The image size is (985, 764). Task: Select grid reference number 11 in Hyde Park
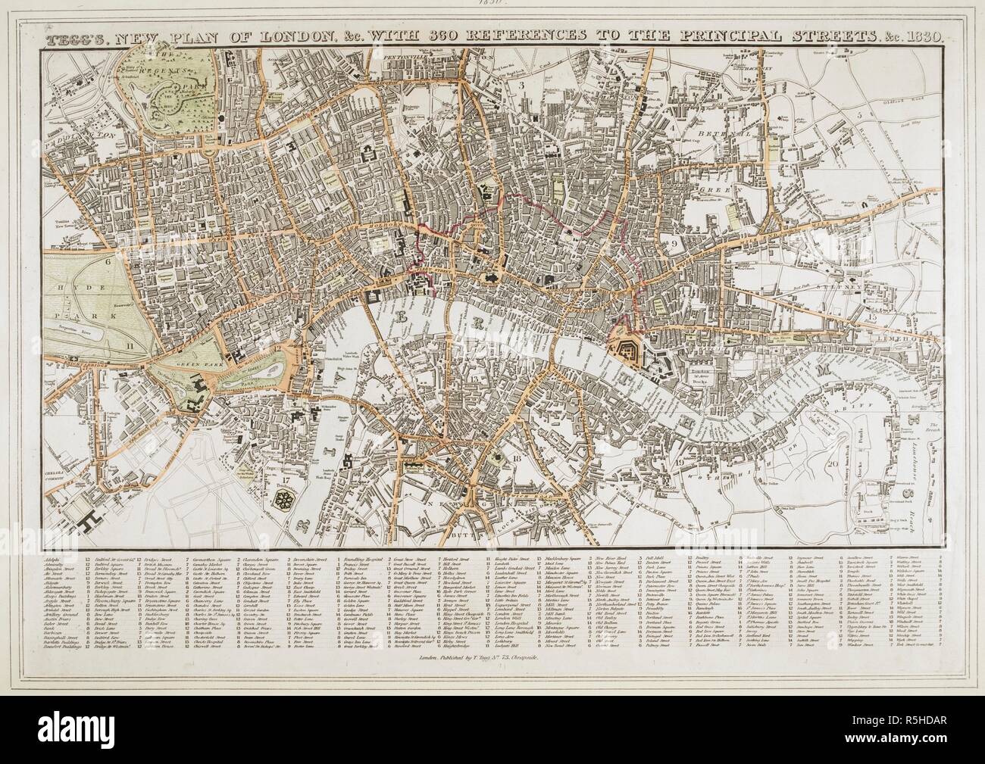tap(130, 345)
